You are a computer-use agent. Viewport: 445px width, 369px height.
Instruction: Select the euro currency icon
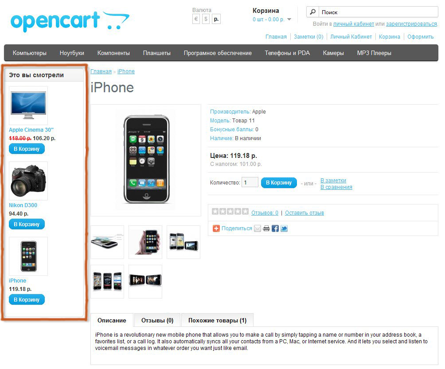point(196,20)
